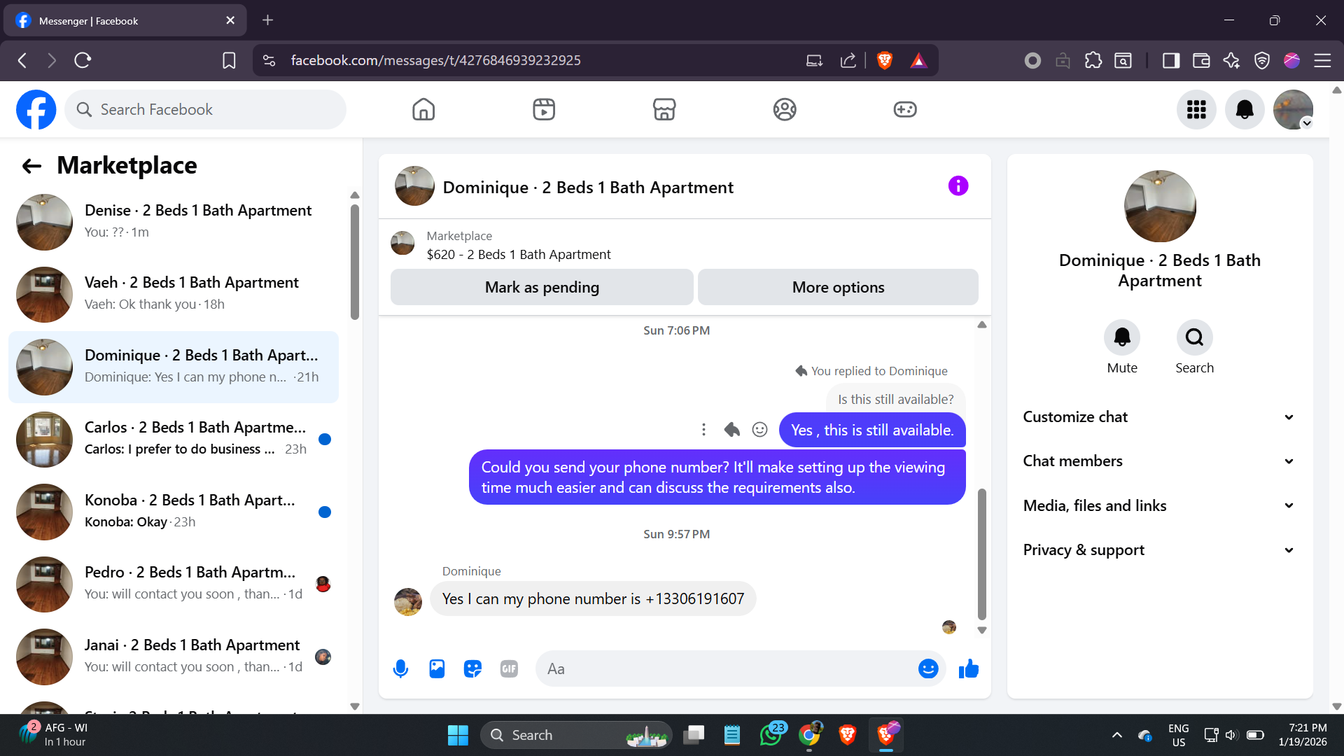Click the Mark as pending button
This screenshot has height=756, width=1344.
point(542,287)
